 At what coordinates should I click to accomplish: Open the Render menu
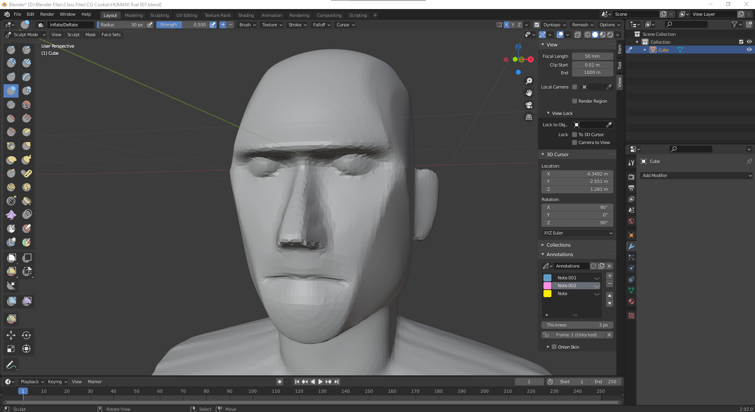click(x=47, y=14)
